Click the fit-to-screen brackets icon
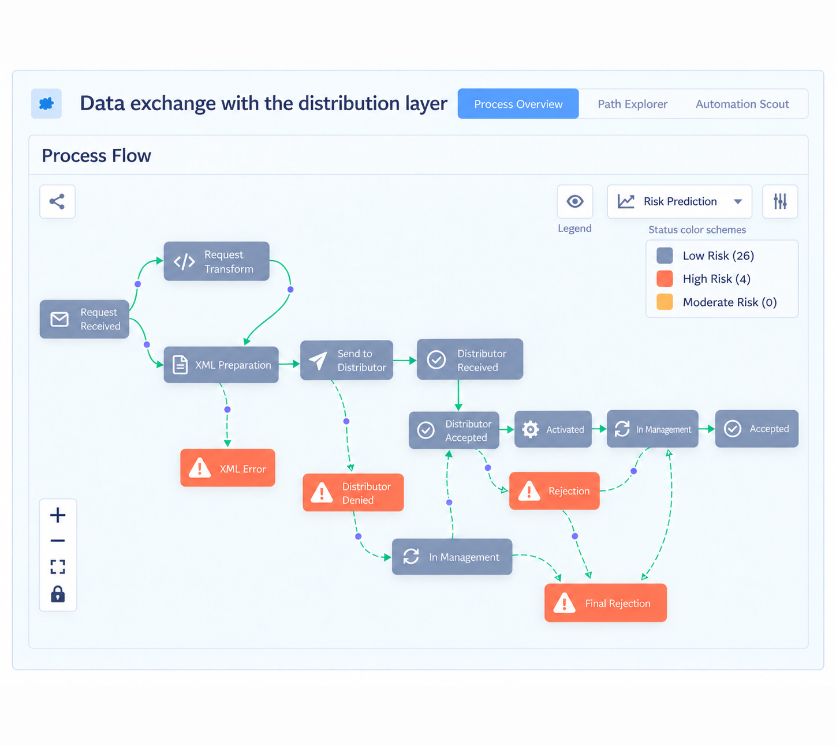 [58, 567]
